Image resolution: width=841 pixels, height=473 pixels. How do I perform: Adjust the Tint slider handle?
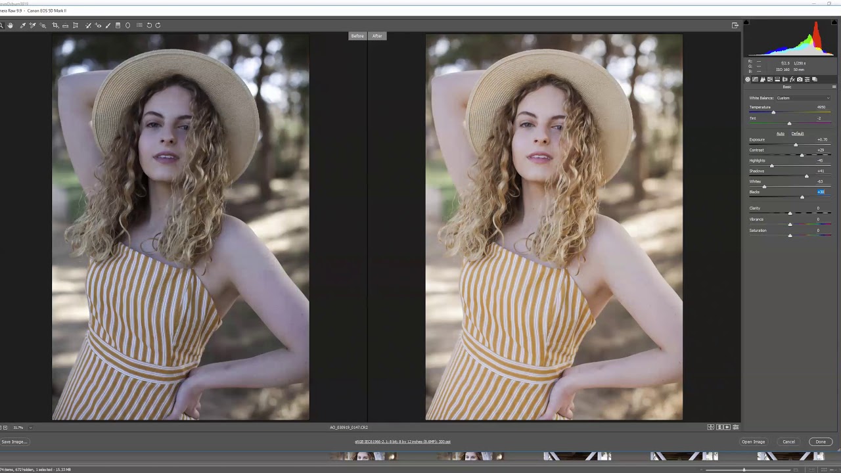pyautogui.click(x=789, y=124)
